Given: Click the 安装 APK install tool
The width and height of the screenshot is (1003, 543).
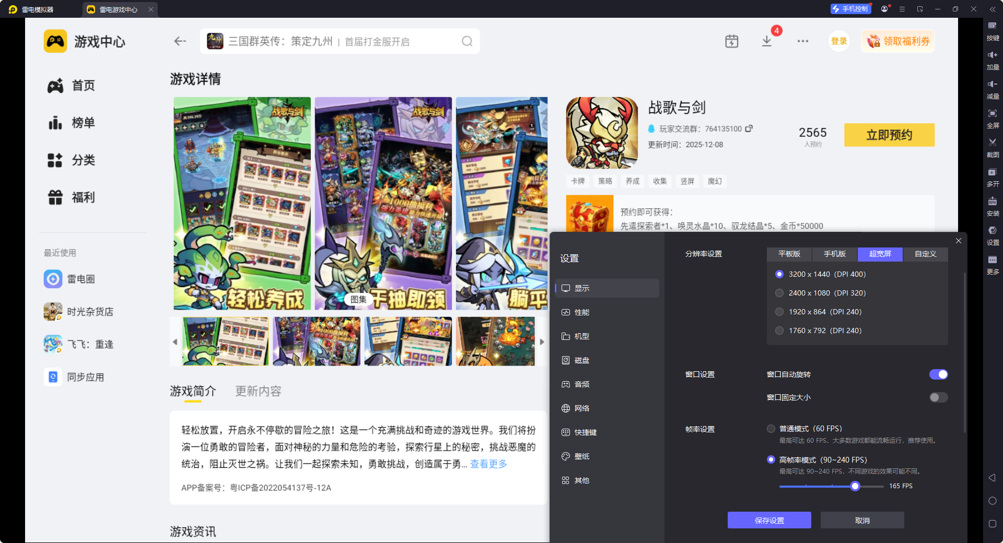Looking at the screenshot, I should click(993, 207).
